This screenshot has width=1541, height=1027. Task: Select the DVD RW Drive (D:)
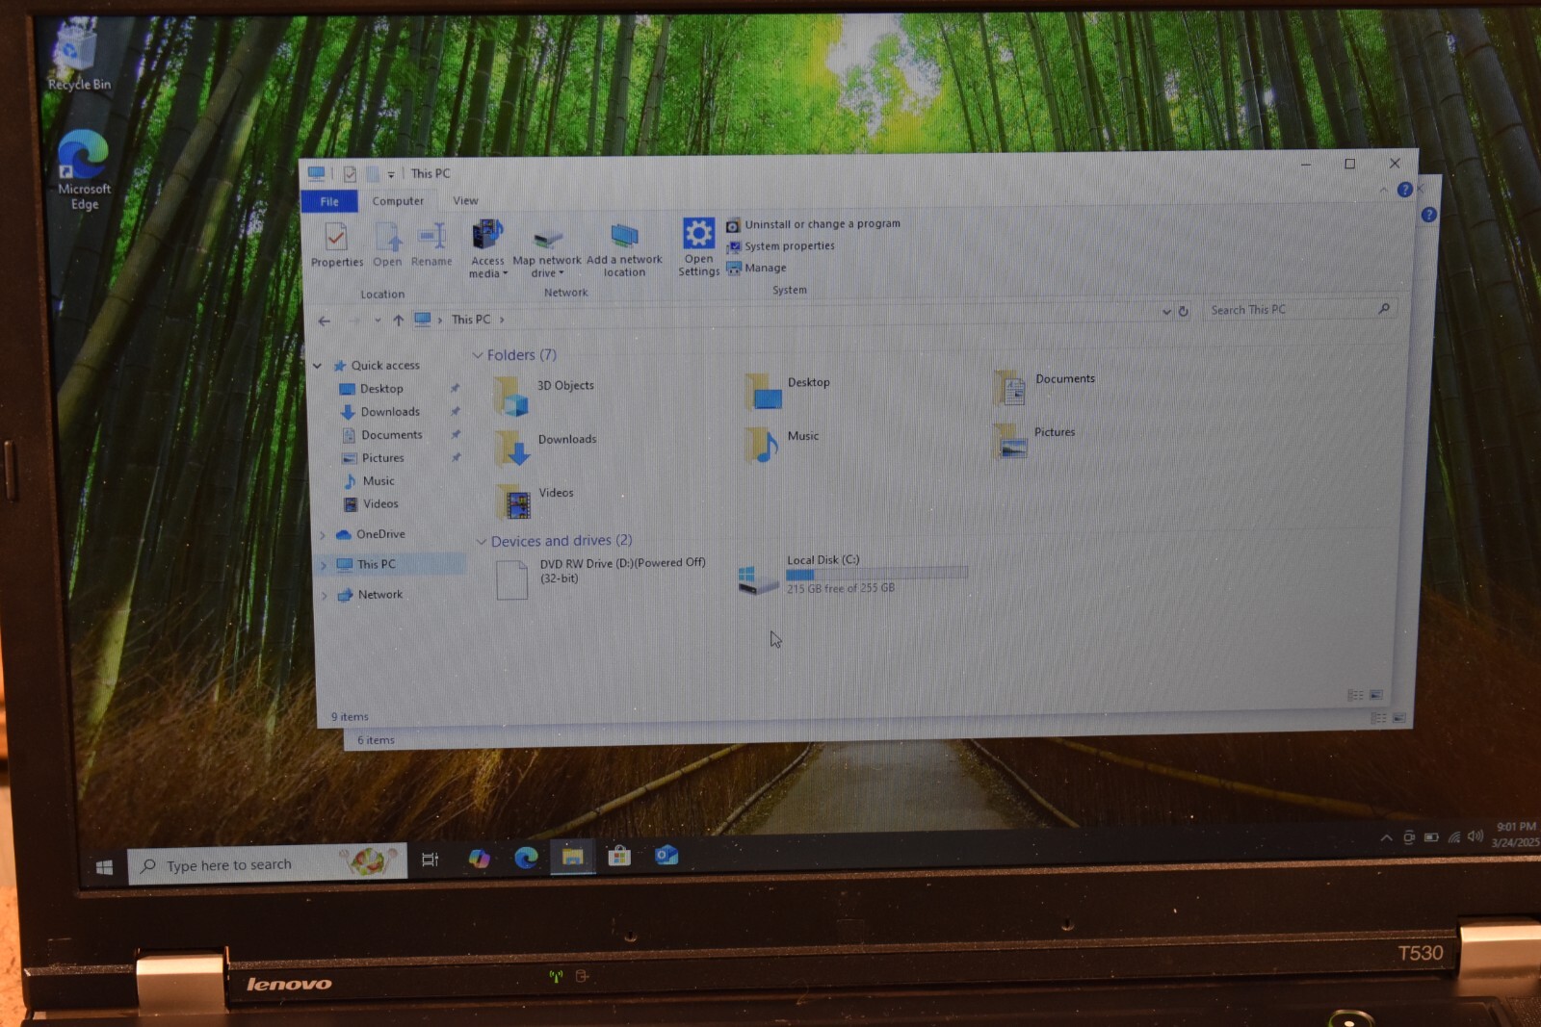pos(601,578)
